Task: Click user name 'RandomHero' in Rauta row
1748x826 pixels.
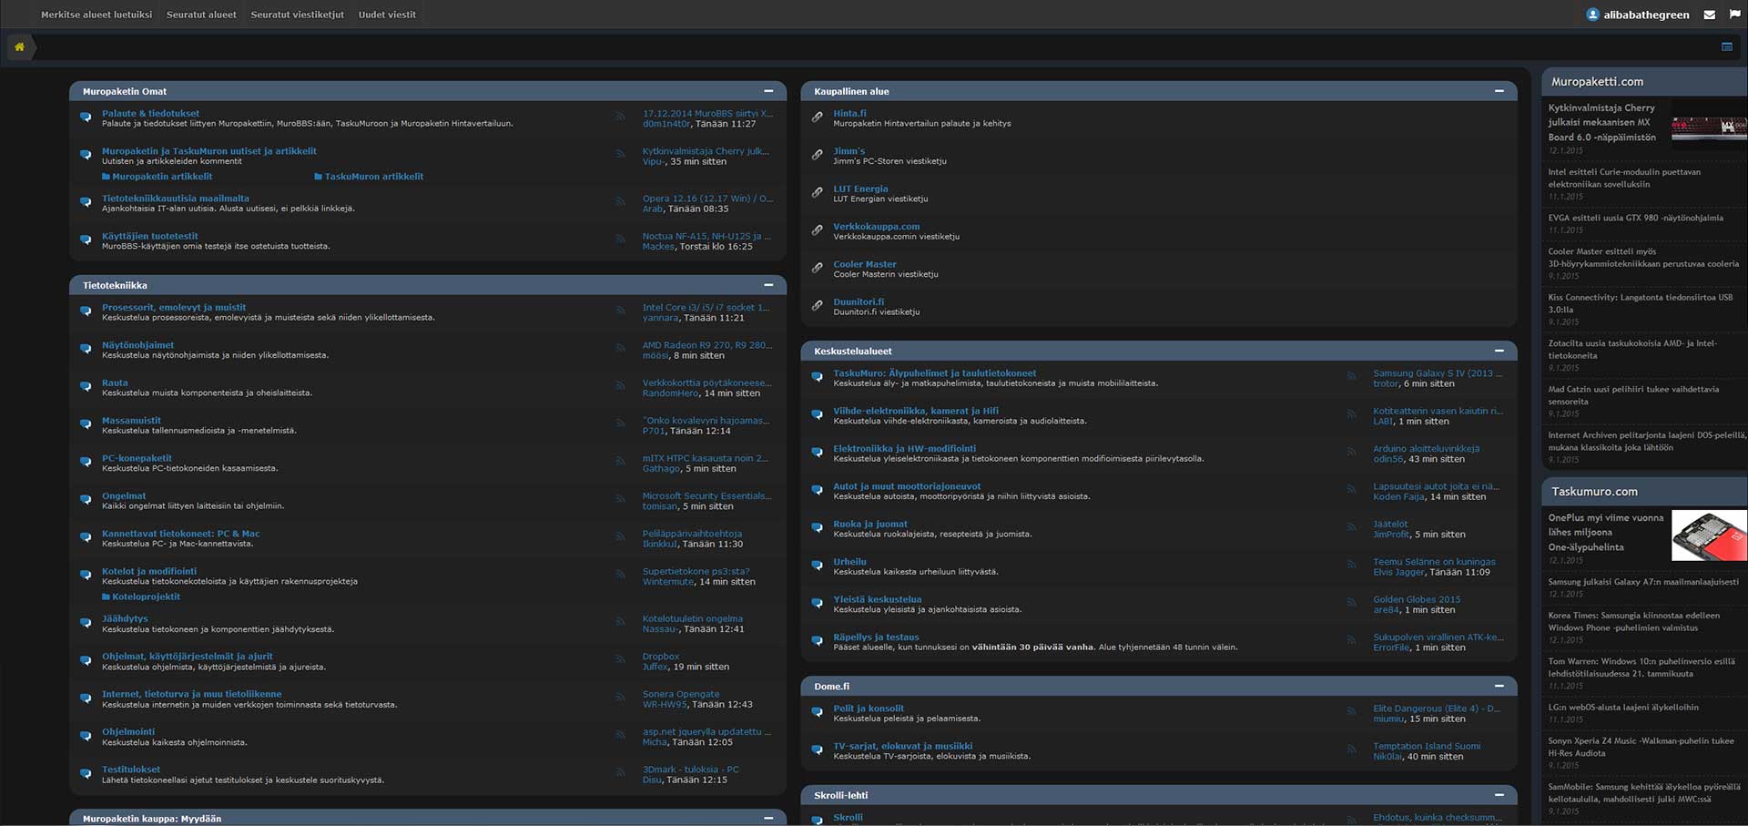Action: tap(670, 393)
